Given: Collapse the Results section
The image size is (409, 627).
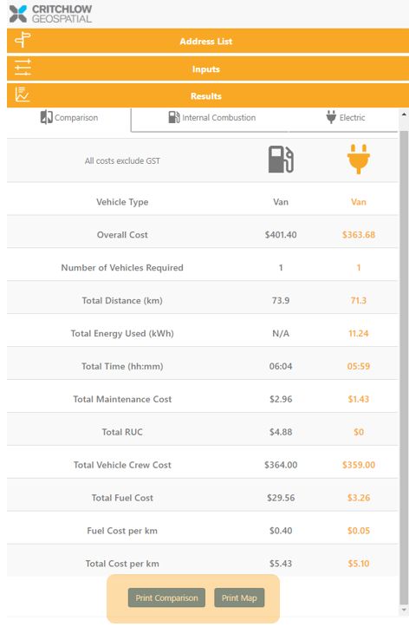Looking at the screenshot, I should point(208,95).
